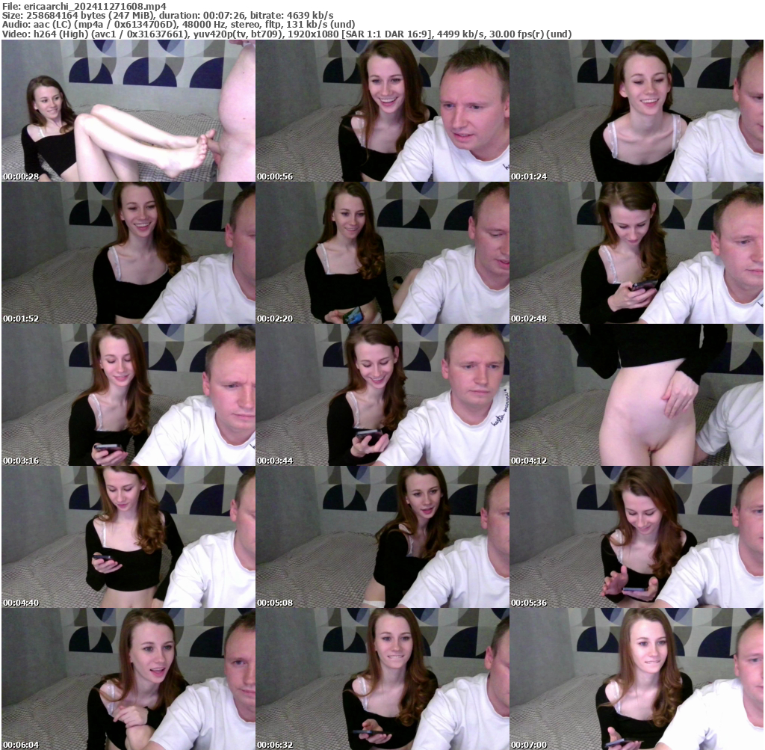Open the 00:04:40 frame preview
Image resolution: width=765 pixels, height=750 pixels.
point(127,537)
